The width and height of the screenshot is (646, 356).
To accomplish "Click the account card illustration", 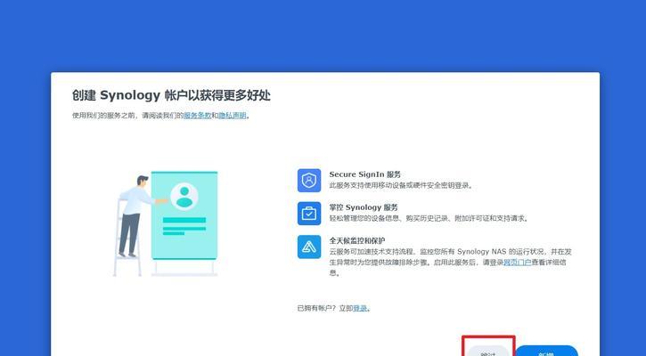I will click(184, 215).
